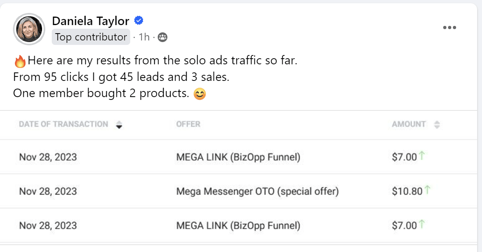Click Daniela Taylor's profile picture
This screenshot has height=252, width=482.
tap(29, 29)
